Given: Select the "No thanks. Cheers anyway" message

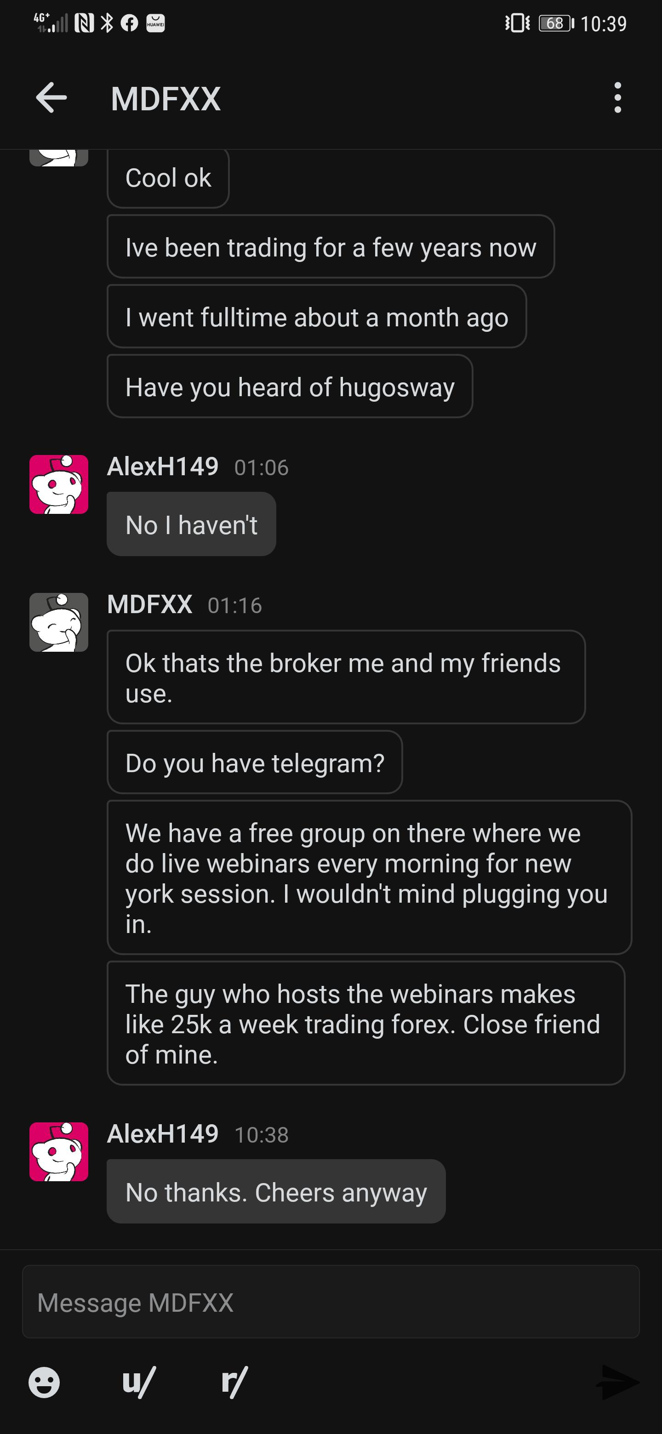Looking at the screenshot, I should 276,1191.
